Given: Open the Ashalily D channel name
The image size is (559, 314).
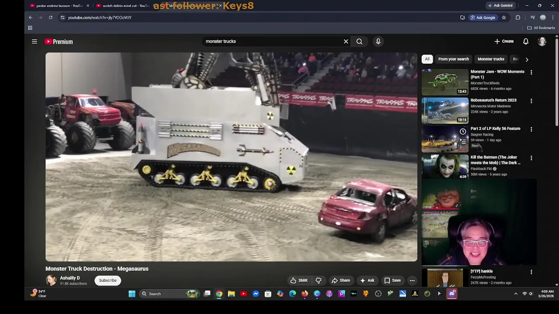Looking at the screenshot, I should click(70, 278).
